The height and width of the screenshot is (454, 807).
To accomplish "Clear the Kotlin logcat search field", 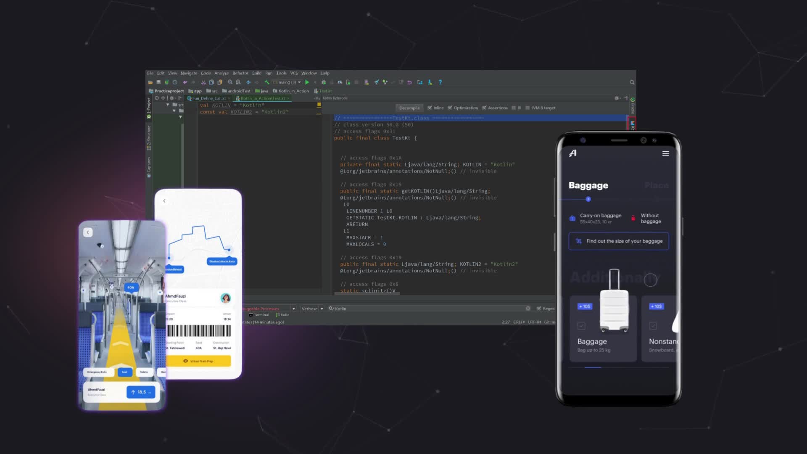I will [528, 309].
